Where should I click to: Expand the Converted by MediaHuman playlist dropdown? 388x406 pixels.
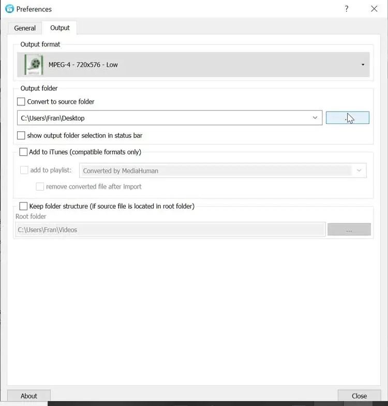click(x=359, y=170)
